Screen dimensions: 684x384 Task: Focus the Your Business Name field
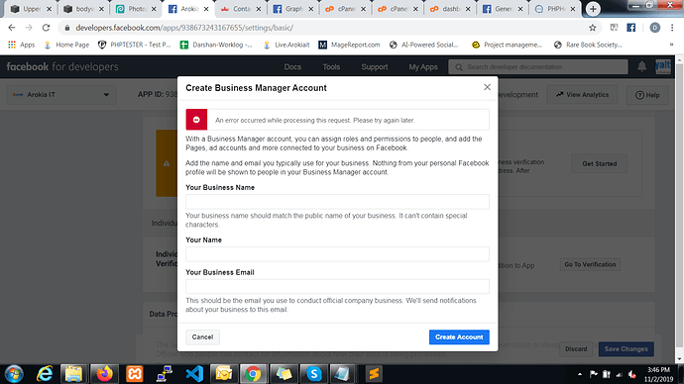coord(337,201)
